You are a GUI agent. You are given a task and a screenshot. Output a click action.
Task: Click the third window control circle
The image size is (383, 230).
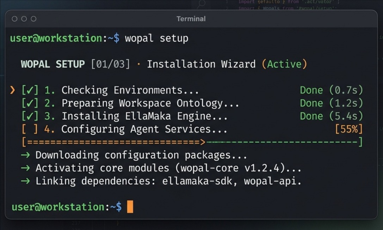click(33, 19)
